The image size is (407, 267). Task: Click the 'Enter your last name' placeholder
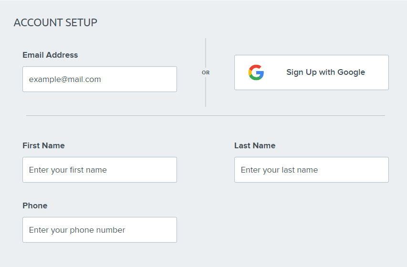pos(279,170)
